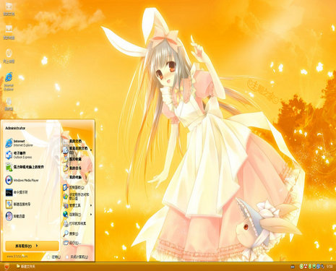Click the green shield tray icon
Viewport: 336px width, 271px height.
tap(314, 266)
